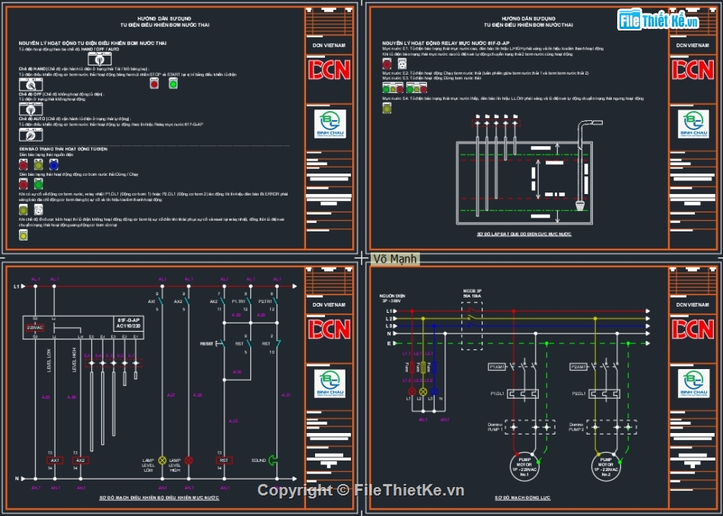Click the P1XM1 contactor label box
The height and width of the screenshot is (516, 723).
(497, 367)
